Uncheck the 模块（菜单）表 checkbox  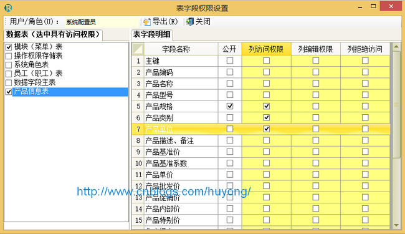coord(9,47)
